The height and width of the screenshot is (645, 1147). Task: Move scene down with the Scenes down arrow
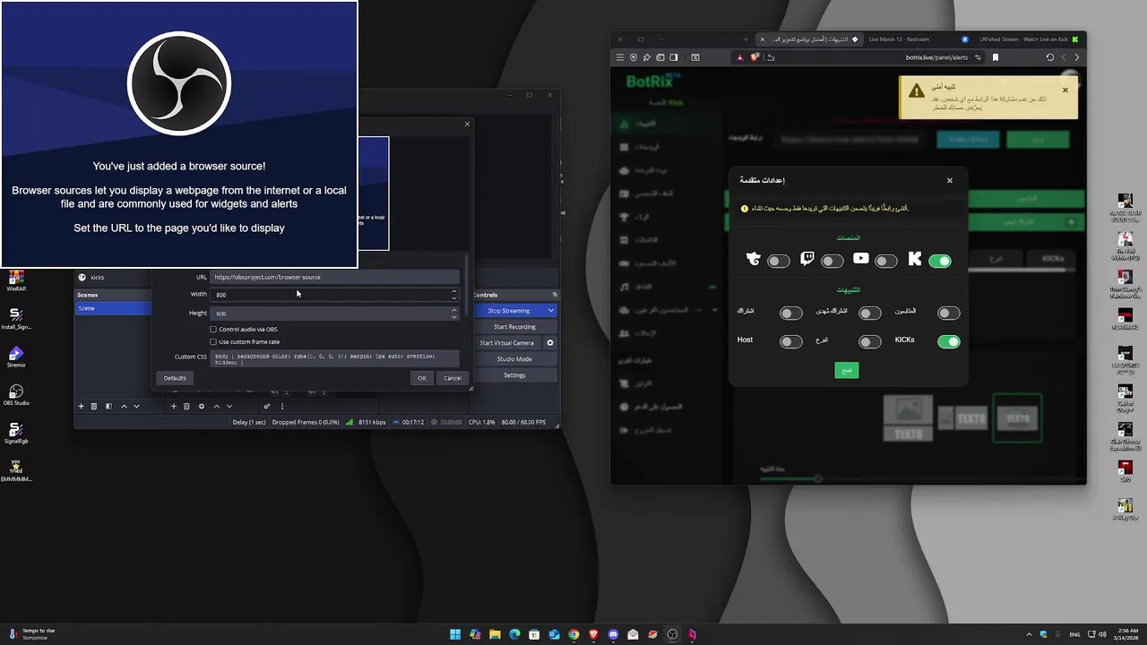click(136, 406)
